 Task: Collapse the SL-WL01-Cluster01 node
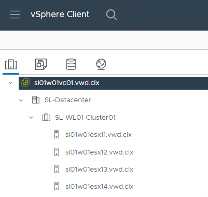click(x=31, y=118)
